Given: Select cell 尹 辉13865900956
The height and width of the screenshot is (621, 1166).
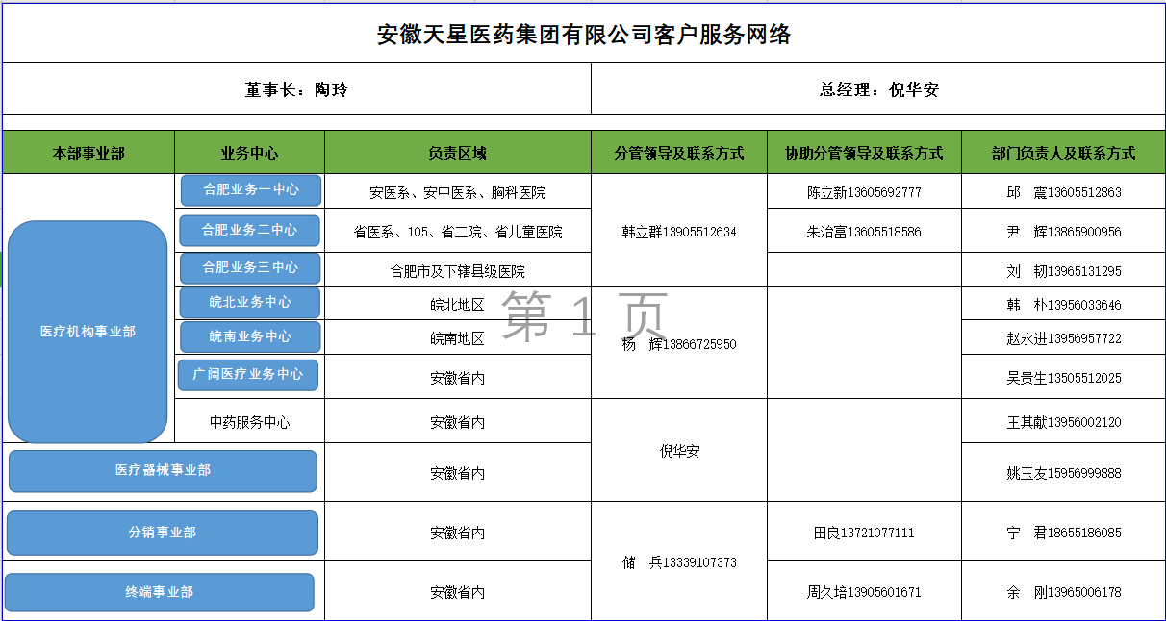Looking at the screenshot, I should pyautogui.click(x=1063, y=232).
